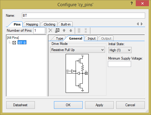Switch to the Clocking tab
This screenshot has height=115, width=151.
50,24
